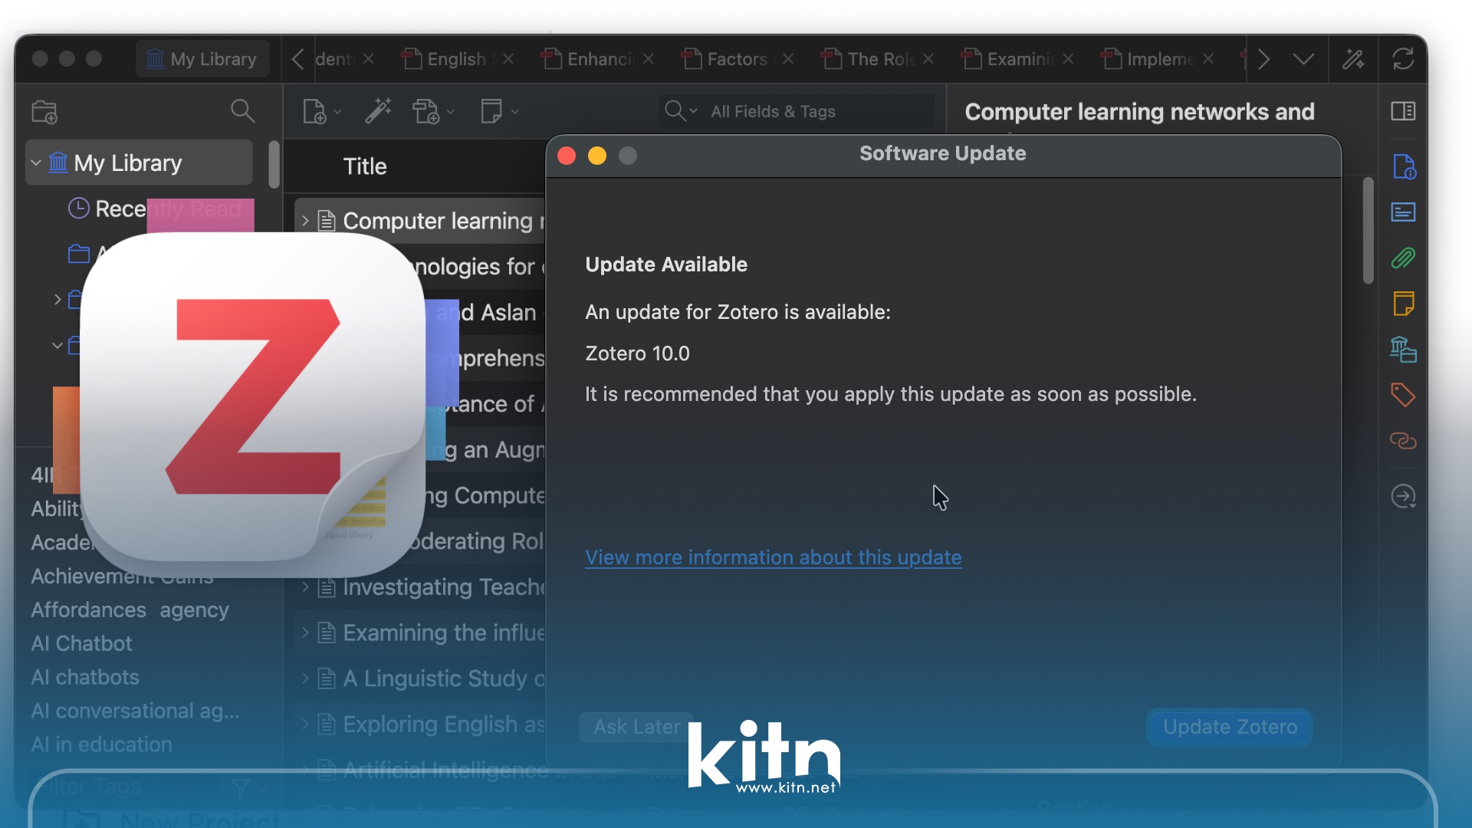Image resolution: width=1472 pixels, height=828 pixels.
Task: Open the search mode dropdown magnifier
Action: 681,111
